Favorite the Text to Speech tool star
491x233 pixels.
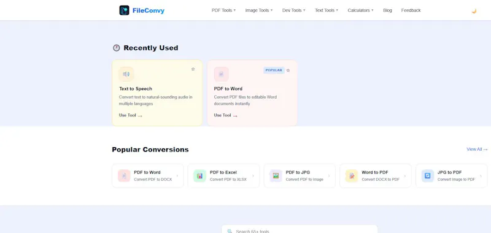tap(193, 69)
